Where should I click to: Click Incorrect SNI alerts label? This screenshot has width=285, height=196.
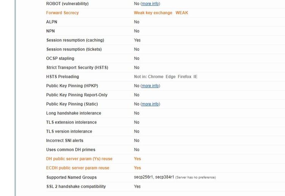65,141
